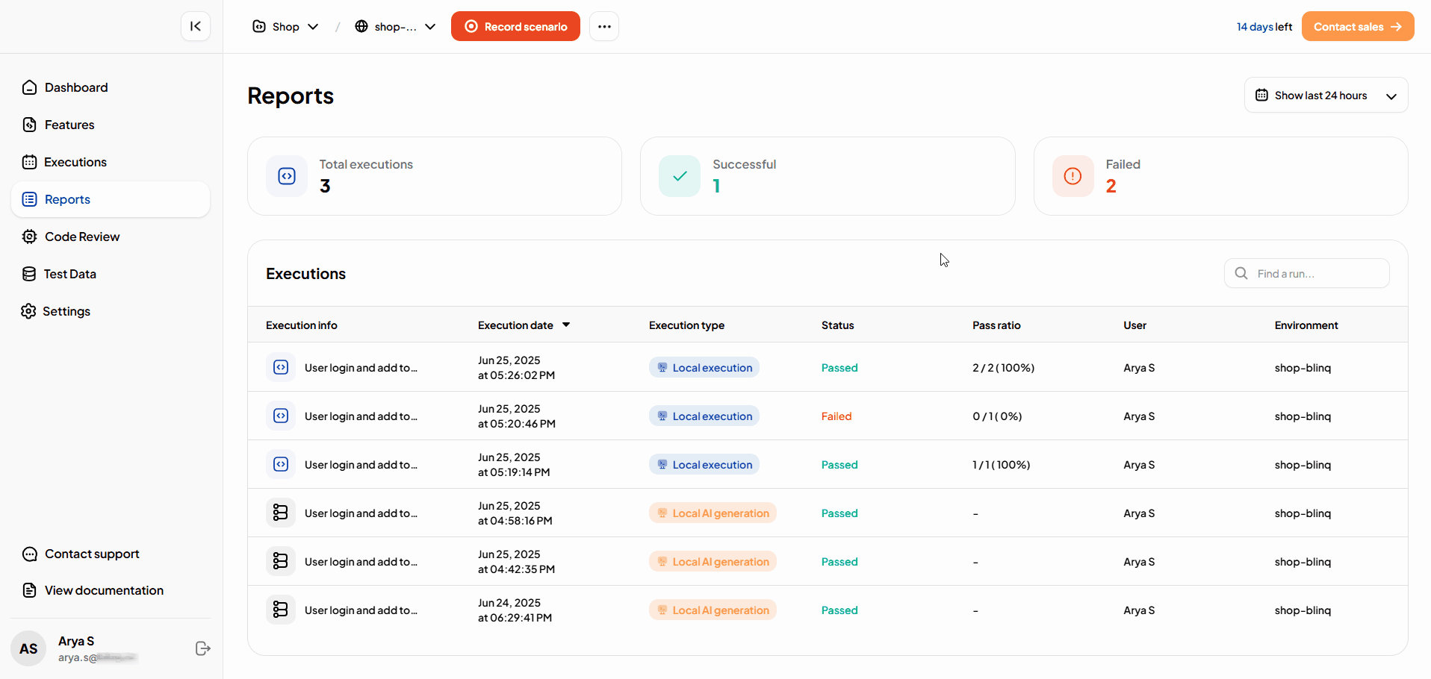Open the Test Data section
The image size is (1431, 679).
(x=69, y=274)
